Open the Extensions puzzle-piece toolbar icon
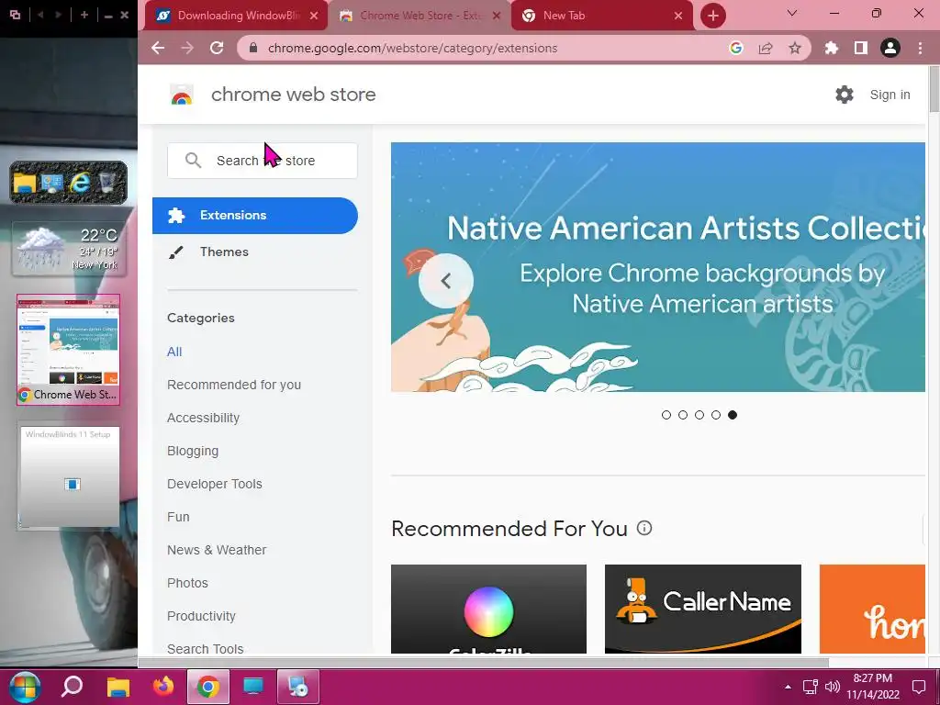Screen dimensions: 940x705 (832, 48)
